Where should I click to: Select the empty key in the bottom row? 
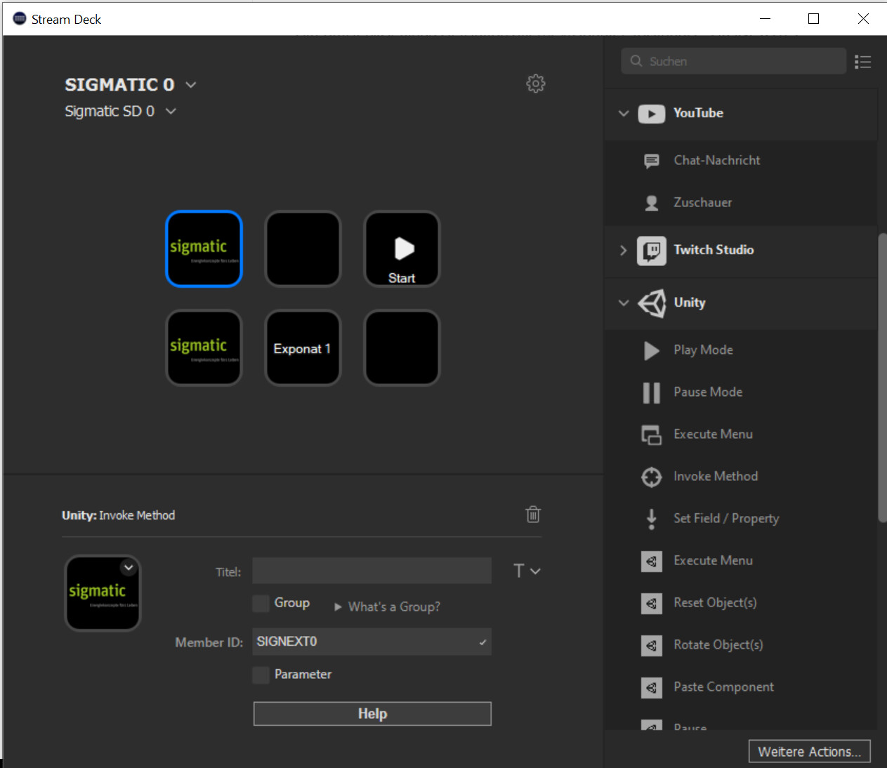tap(402, 347)
